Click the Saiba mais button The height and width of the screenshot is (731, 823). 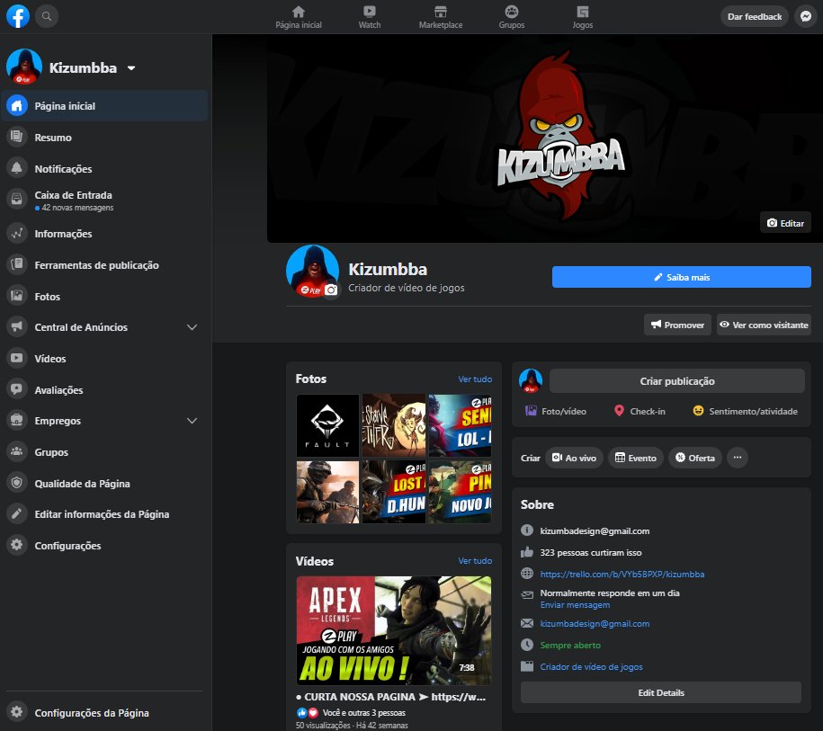[681, 277]
